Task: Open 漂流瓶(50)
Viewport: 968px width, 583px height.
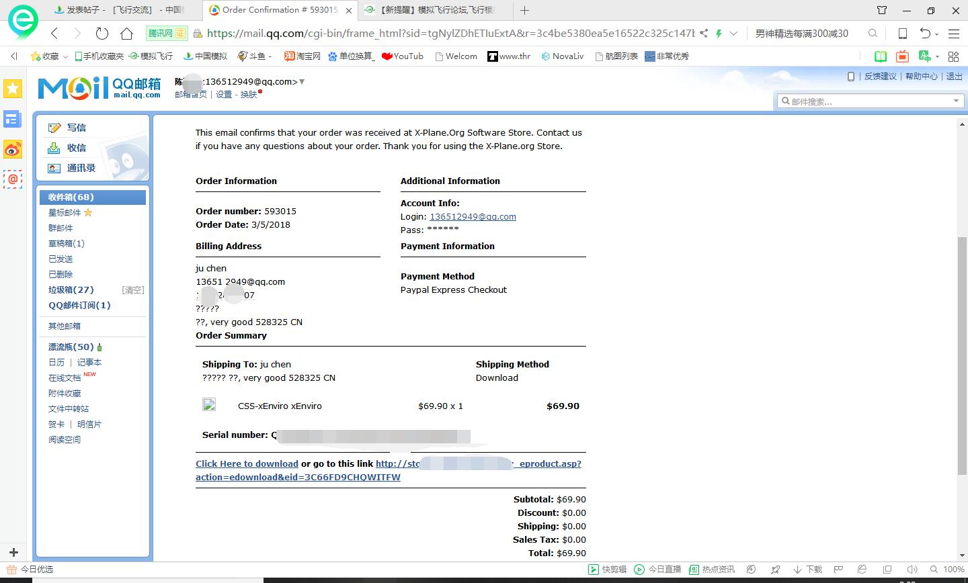Action: [x=71, y=347]
